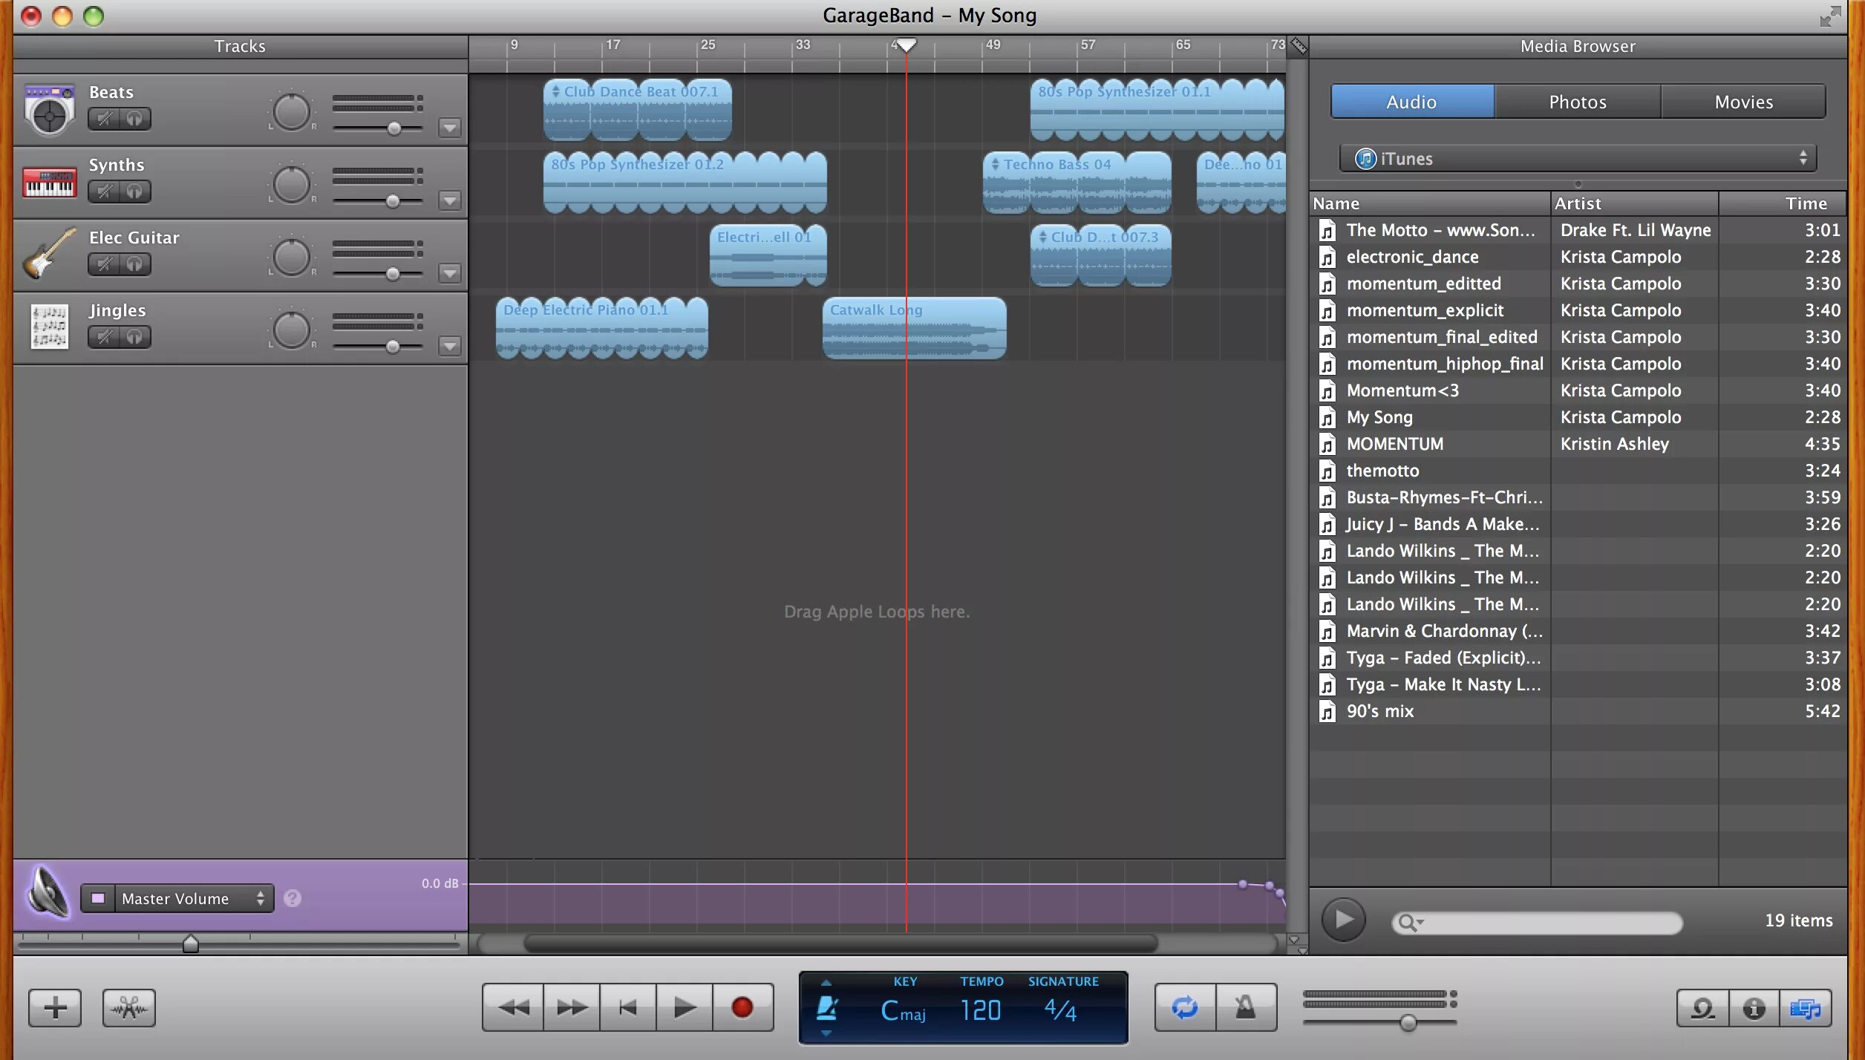Switch to the Movies tab

click(x=1743, y=102)
